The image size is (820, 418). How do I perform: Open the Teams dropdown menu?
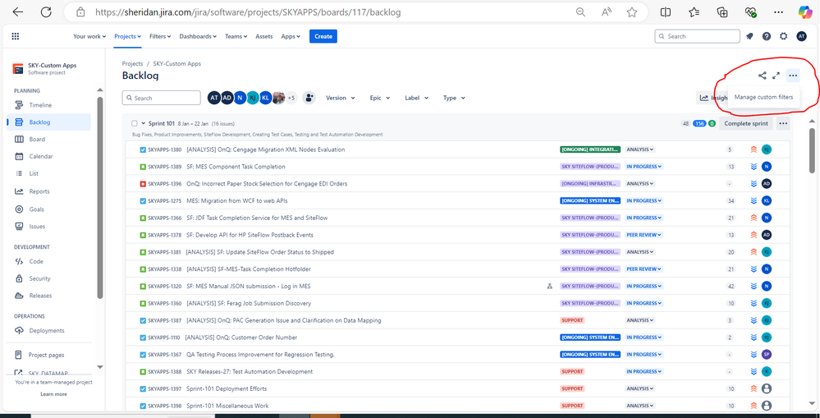(x=236, y=36)
